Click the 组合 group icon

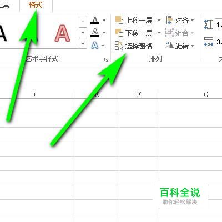click(x=169, y=33)
